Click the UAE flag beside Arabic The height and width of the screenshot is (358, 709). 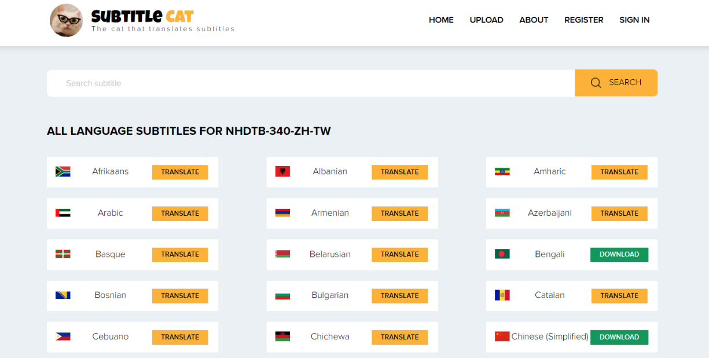63,213
